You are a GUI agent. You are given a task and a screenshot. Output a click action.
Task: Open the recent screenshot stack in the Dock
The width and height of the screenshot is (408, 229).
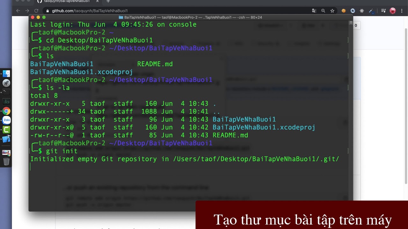click(6, 153)
